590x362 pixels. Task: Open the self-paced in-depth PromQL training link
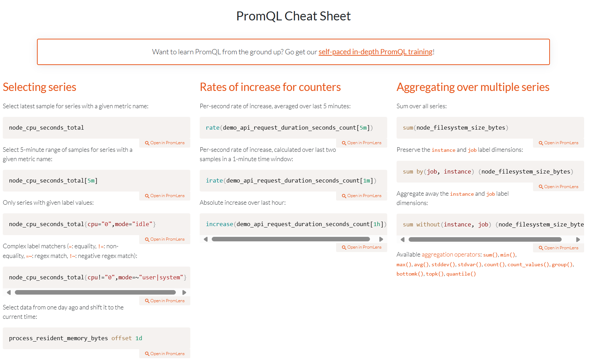click(375, 52)
